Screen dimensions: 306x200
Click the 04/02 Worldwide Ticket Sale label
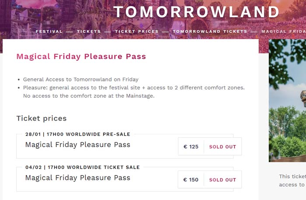tap(82, 167)
